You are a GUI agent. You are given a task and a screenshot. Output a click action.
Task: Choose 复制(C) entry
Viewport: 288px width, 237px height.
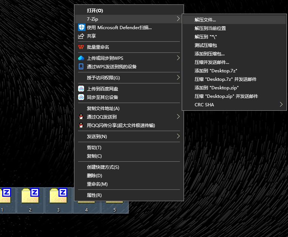tap(129, 156)
